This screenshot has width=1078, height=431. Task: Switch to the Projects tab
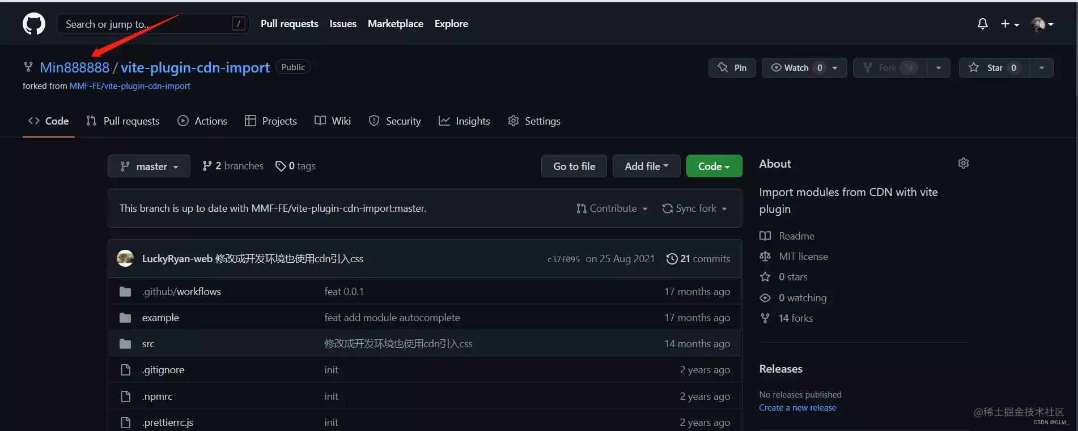coord(271,121)
